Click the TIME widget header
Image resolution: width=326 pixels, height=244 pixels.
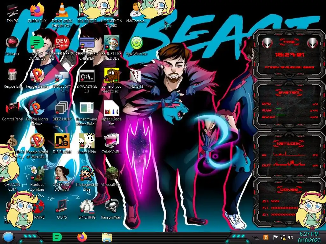pos(289,42)
